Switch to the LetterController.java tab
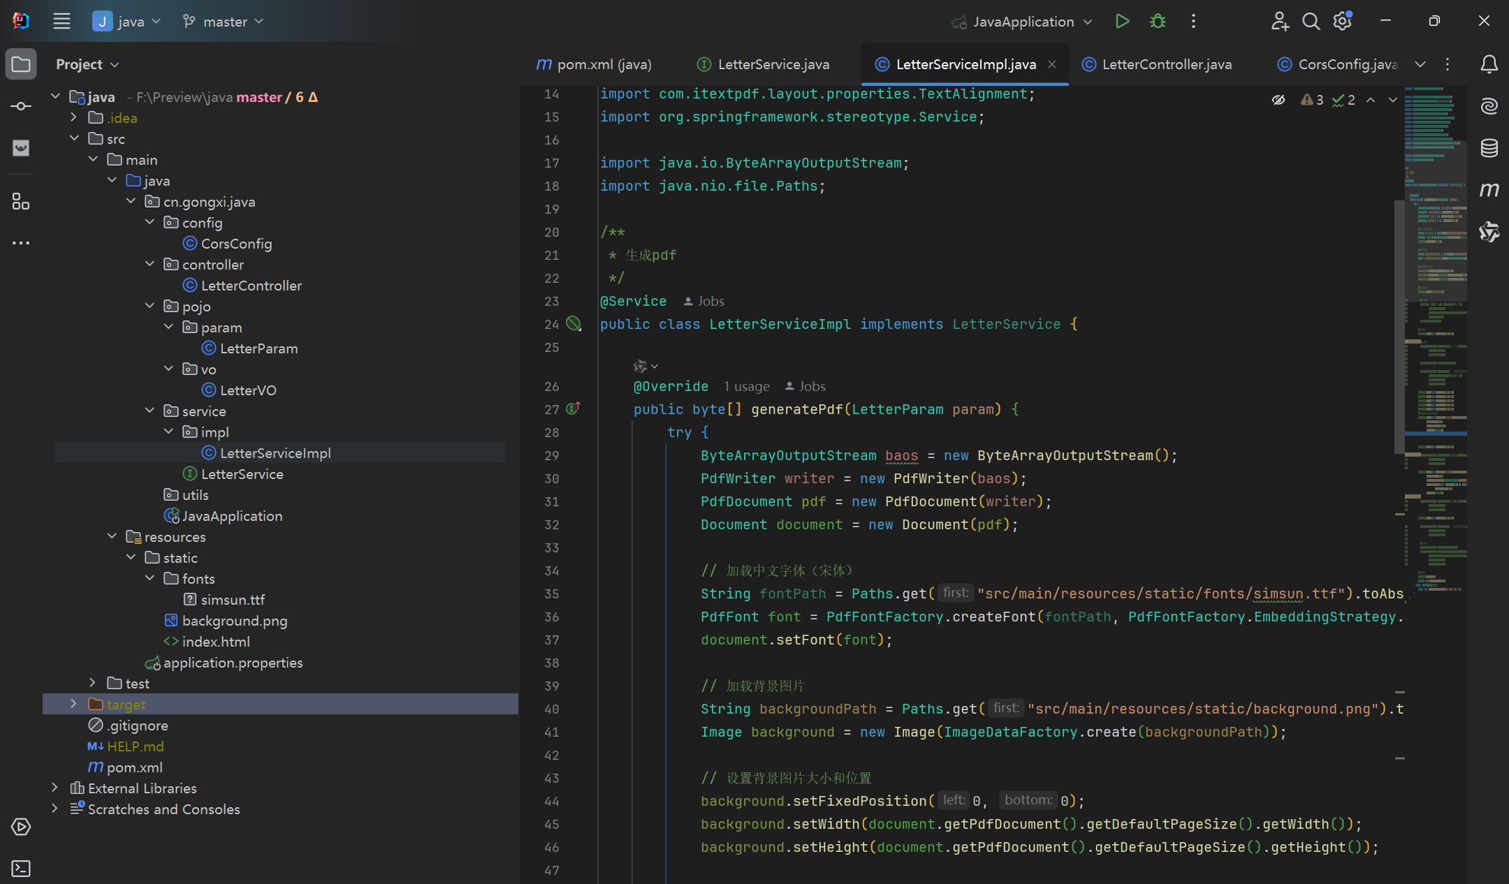The height and width of the screenshot is (884, 1509). (x=1157, y=64)
